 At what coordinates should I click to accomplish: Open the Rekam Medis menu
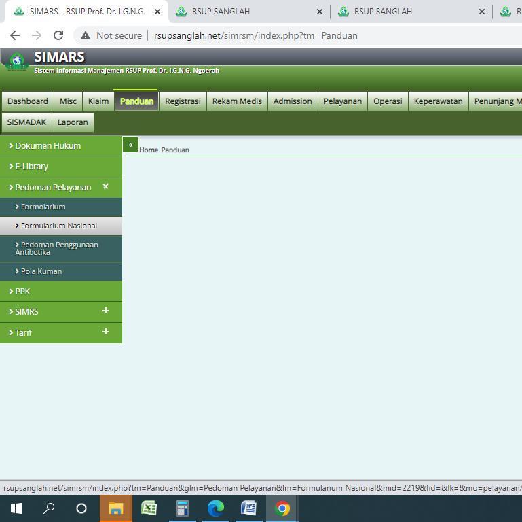pos(237,101)
